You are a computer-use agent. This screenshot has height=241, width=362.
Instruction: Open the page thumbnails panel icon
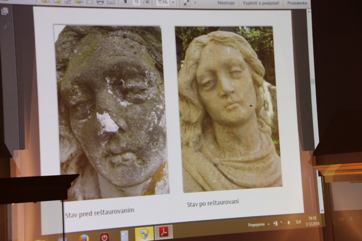point(5,11)
